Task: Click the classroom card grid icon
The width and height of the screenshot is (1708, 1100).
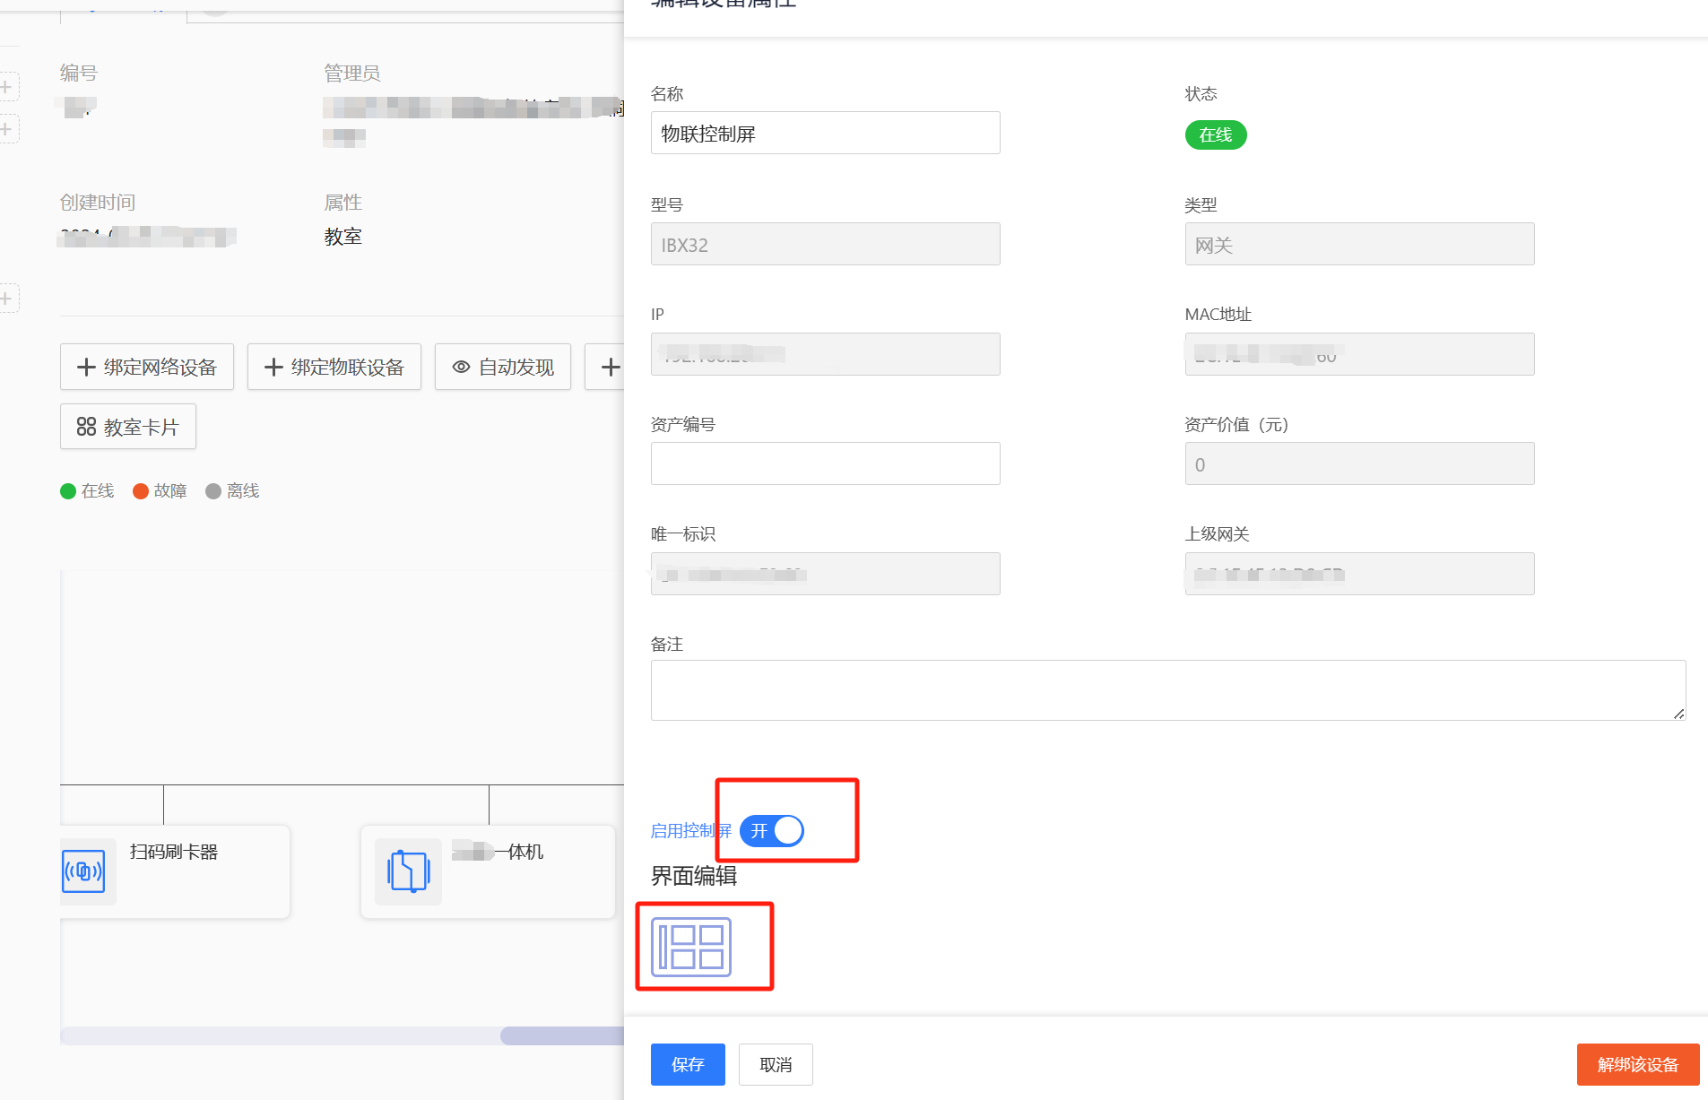Action: point(86,427)
